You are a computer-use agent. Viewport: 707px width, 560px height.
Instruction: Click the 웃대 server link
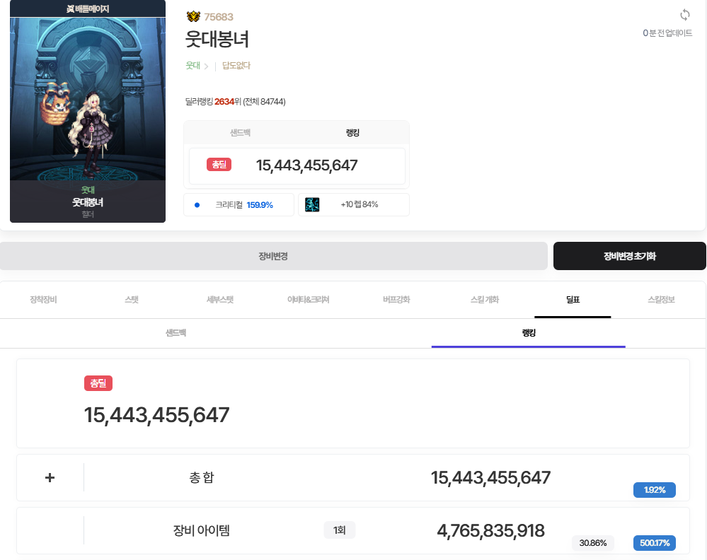pyautogui.click(x=193, y=66)
